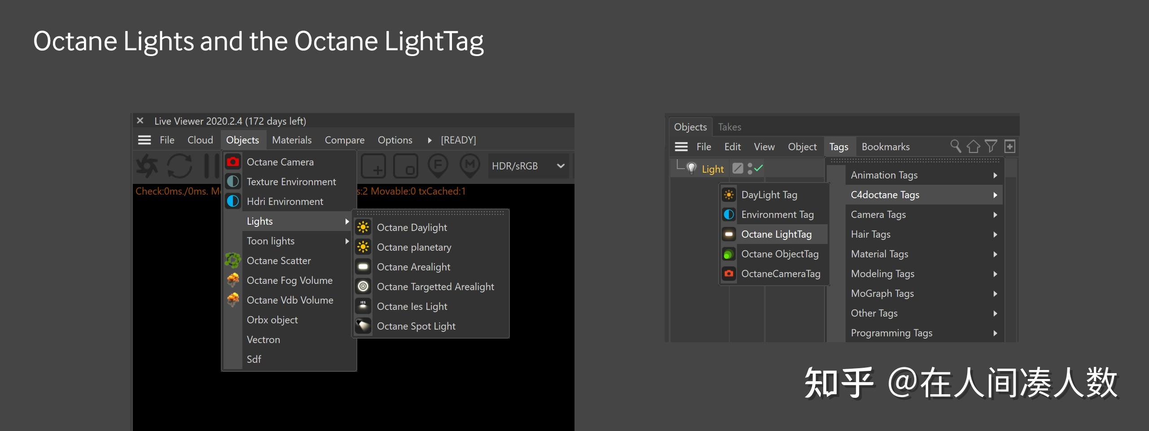1149x431 pixels.
Task: Click the Octane Targetted Arealight icon
Action: click(363, 287)
